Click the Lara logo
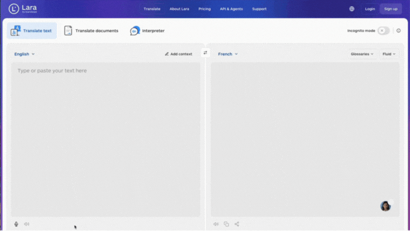 click(x=23, y=9)
